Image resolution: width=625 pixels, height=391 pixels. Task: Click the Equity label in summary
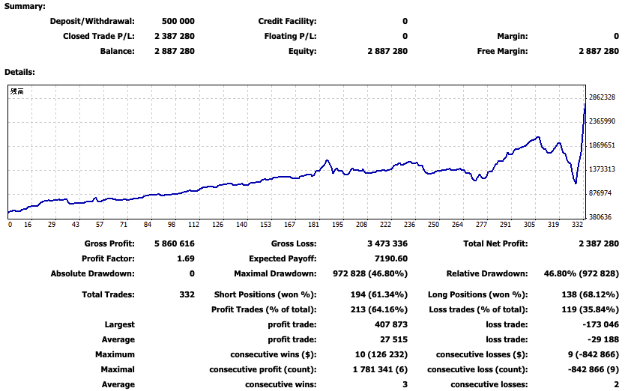[302, 52]
